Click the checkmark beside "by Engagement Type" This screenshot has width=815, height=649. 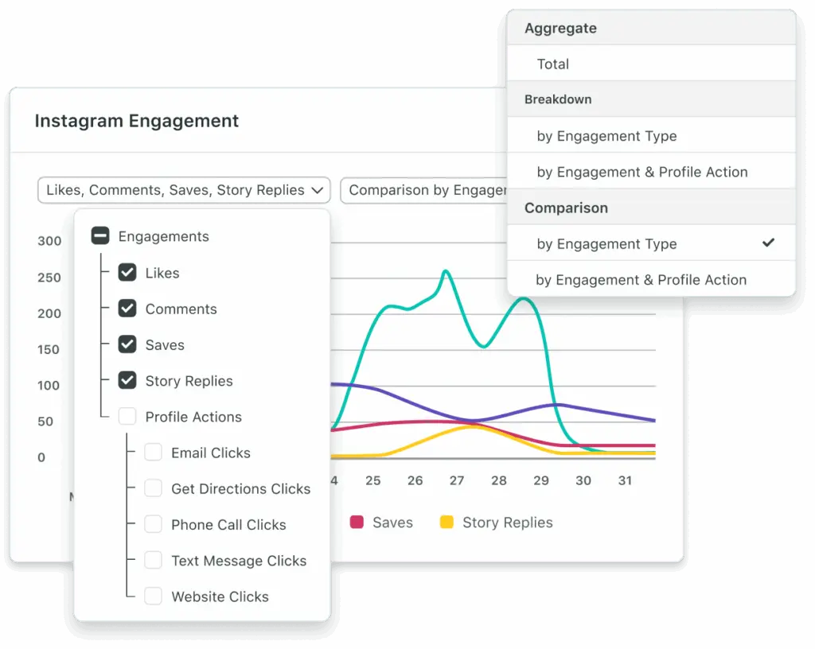767,243
